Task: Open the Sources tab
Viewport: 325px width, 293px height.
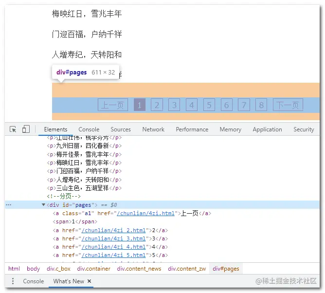Action: click(x=121, y=129)
